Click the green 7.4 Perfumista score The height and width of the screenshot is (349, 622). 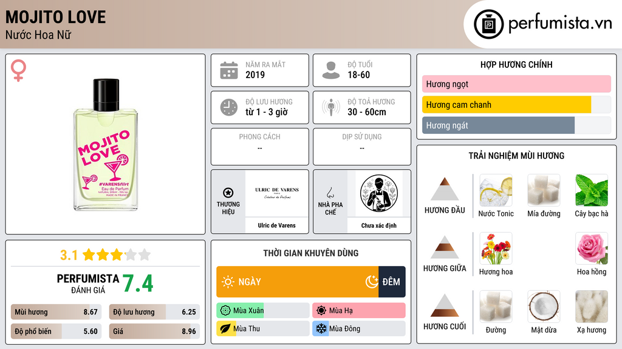point(138,283)
